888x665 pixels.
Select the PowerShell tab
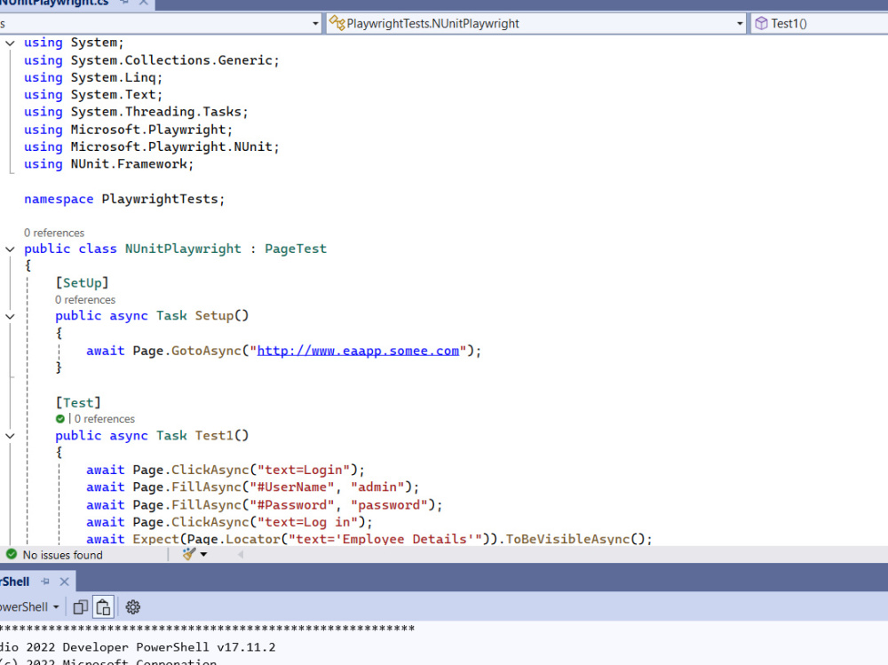(x=15, y=582)
